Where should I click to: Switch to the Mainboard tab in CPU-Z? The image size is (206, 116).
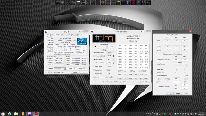(x=59, y=35)
